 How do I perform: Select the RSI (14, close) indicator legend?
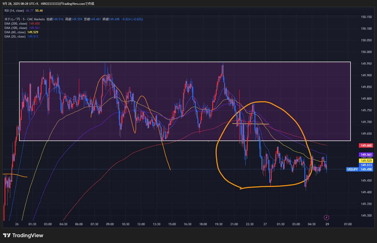point(14,11)
